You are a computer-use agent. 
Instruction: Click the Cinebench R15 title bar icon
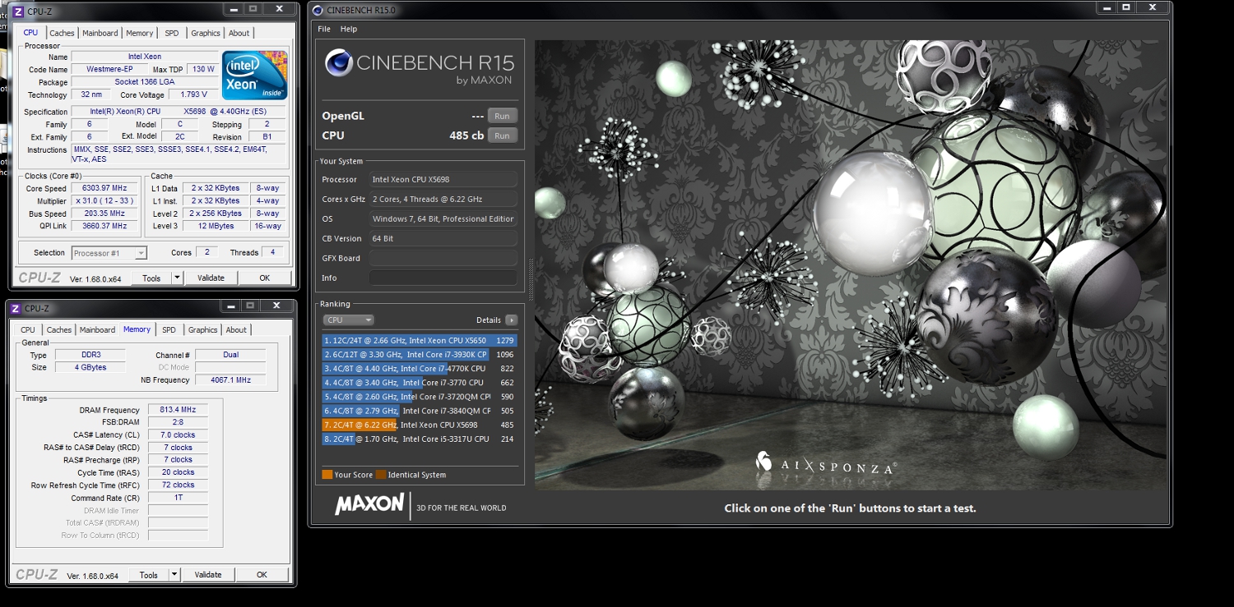point(318,11)
